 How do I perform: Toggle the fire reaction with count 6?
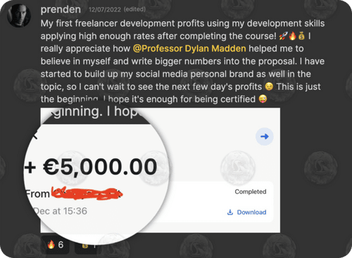(56, 245)
